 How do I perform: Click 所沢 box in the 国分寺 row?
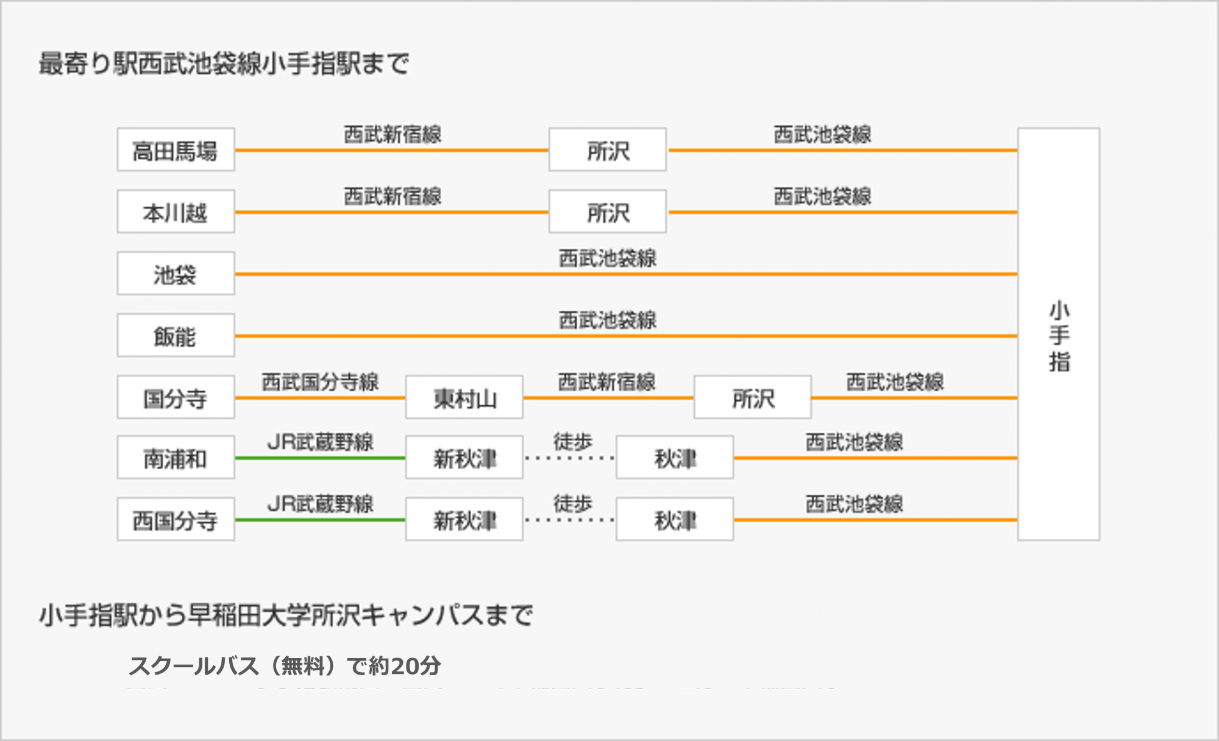tap(753, 397)
